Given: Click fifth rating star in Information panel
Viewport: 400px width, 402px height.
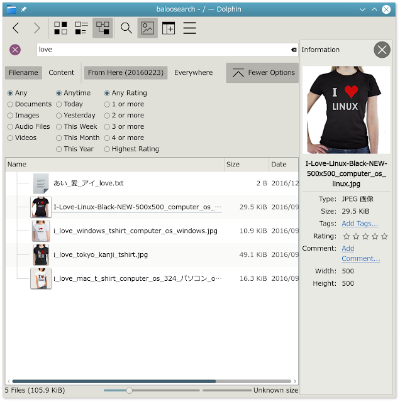Looking at the screenshot, I should pyautogui.click(x=384, y=236).
